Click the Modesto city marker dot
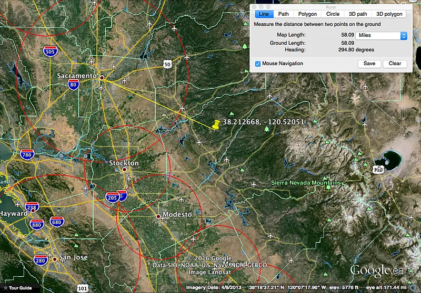 click(x=158, y=216)
